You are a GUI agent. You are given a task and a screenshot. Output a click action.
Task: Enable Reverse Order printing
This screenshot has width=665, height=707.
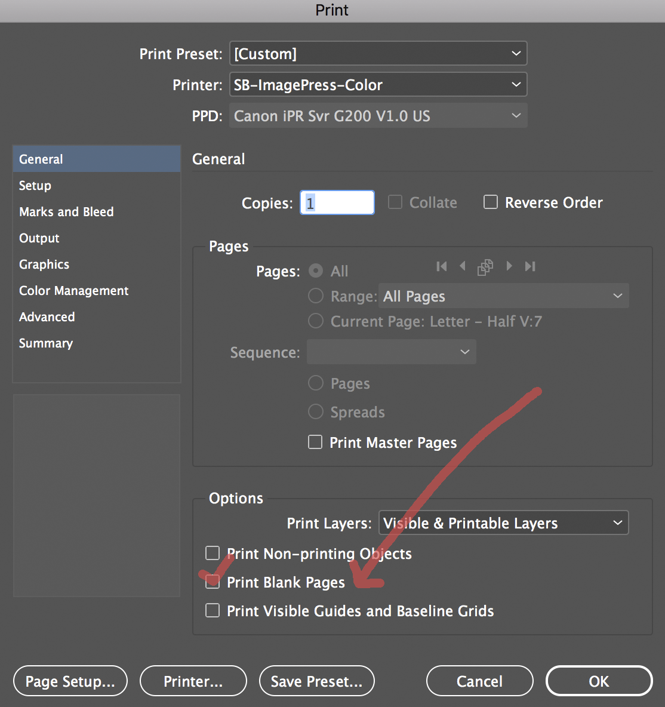(491, 202)
